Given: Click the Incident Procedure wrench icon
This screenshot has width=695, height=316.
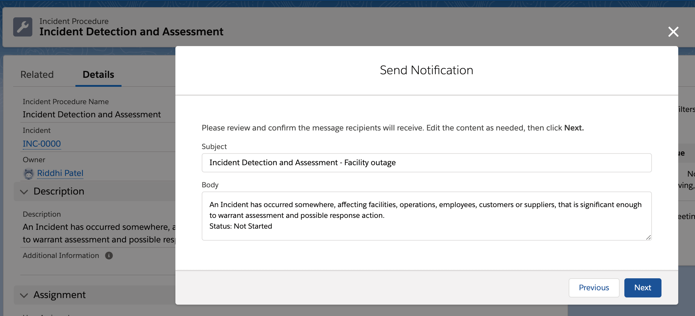Looking at the screenshot, I should 23,27.
